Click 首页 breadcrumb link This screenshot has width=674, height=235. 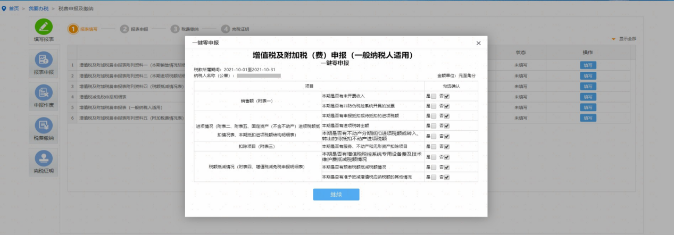pos(14,9)
